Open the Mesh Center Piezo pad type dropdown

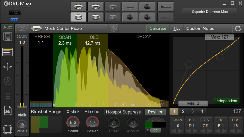pos(69,29)
